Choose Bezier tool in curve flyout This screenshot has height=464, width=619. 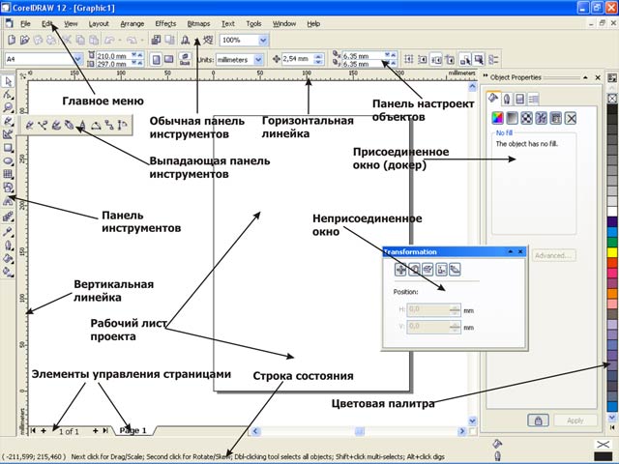pyautogui.click(x=43, y=125)
